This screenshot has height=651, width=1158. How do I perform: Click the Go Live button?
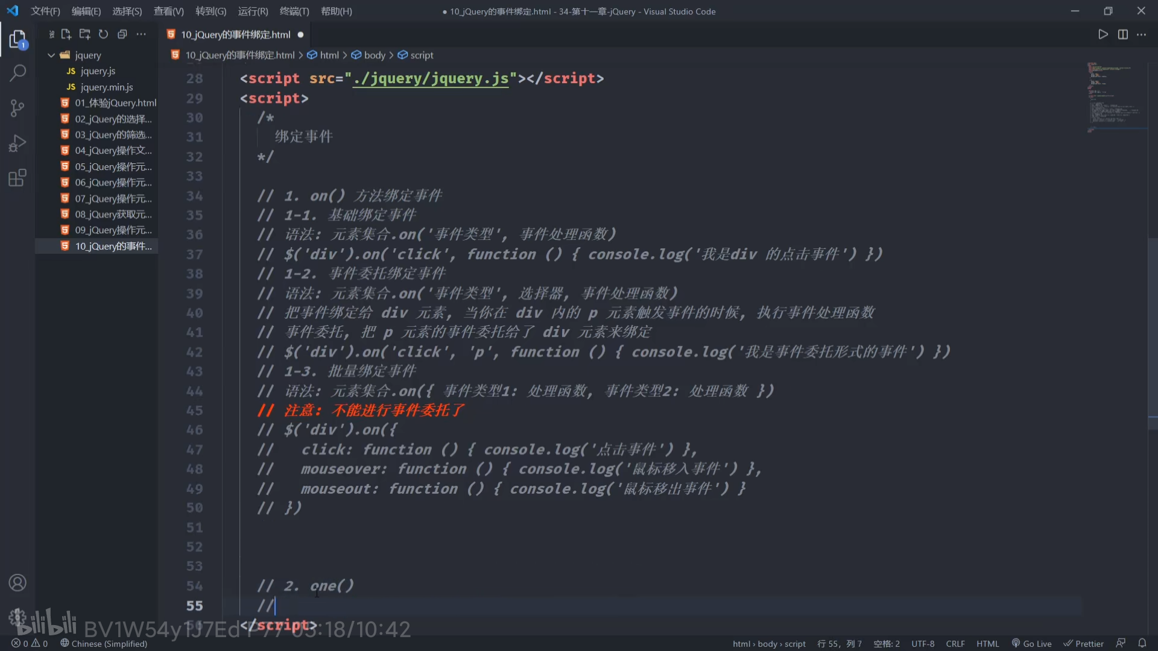click(x=1031, y=643)
